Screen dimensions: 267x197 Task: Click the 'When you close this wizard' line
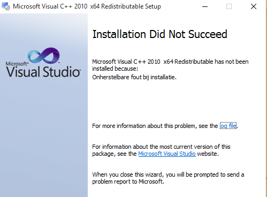pos(168,175)
